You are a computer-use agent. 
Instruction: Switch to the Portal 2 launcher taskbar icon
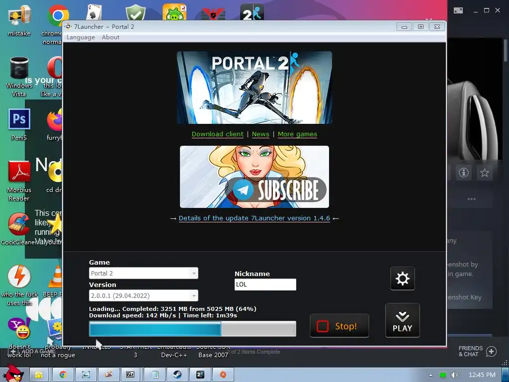click(x=200, y=375)
